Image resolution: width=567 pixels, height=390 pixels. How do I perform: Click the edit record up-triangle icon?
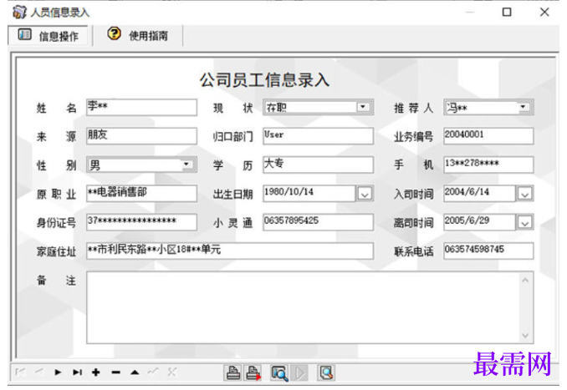pos(135,372)
